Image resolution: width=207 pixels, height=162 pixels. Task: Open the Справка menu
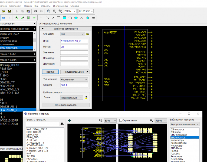coord(75,6)
